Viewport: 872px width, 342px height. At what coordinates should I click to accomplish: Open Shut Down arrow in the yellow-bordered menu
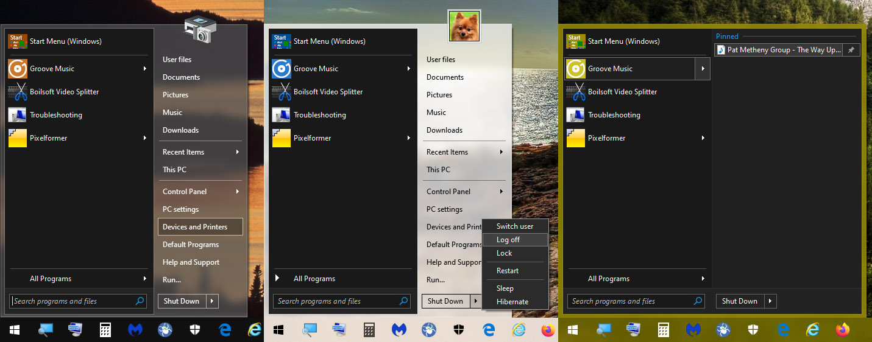[x=770, y=301]
